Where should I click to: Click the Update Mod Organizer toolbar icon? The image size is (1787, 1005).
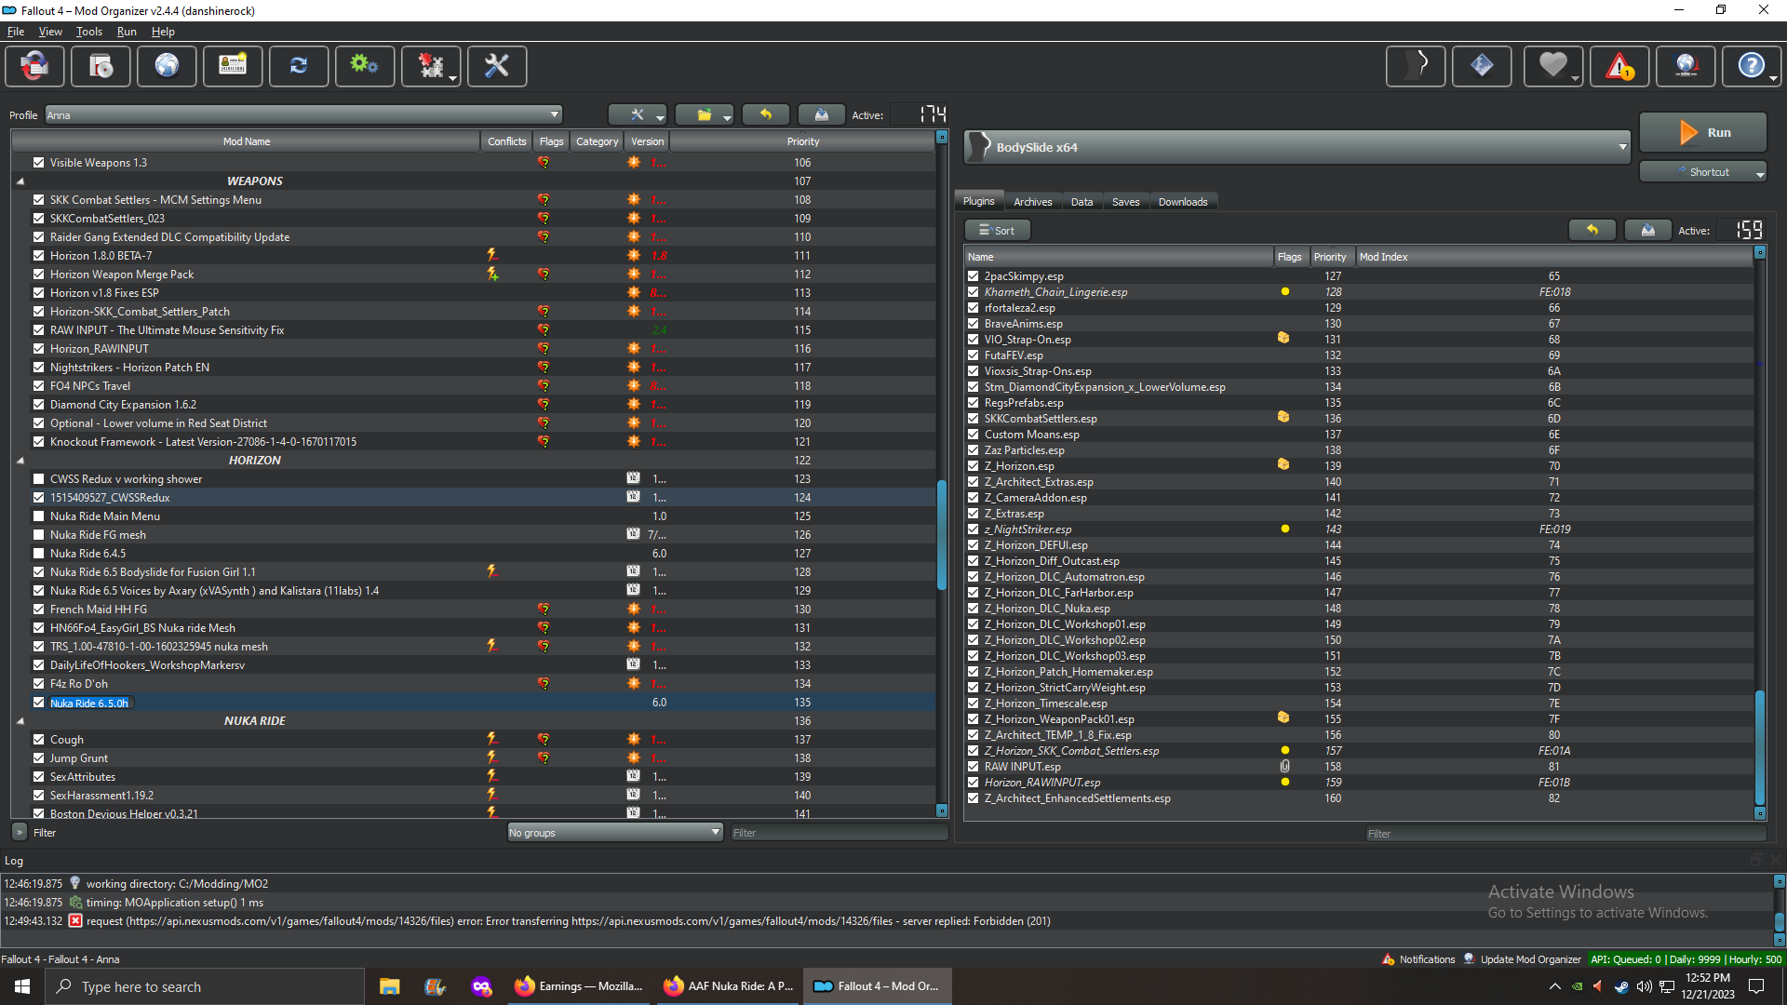point(1686,66)
